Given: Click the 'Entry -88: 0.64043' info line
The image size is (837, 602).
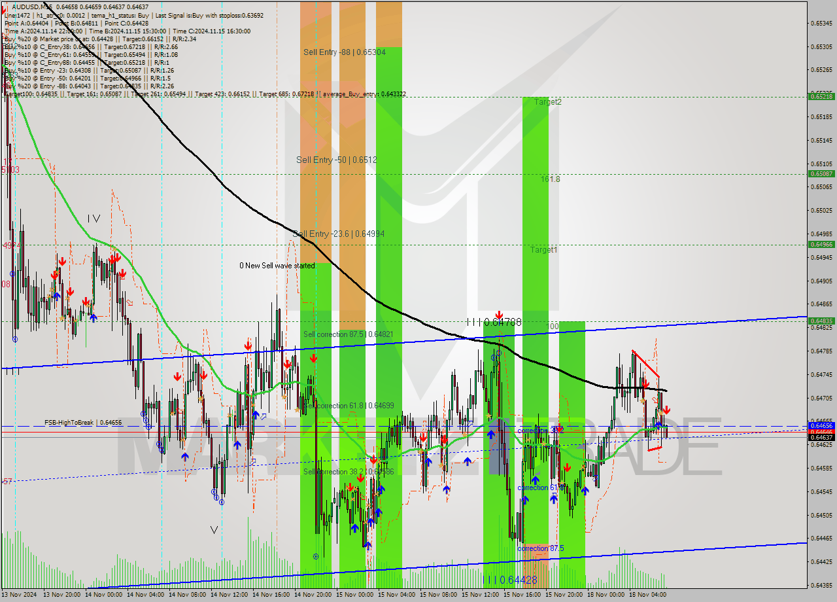Looking at the screenshot, I should (89, 86).
